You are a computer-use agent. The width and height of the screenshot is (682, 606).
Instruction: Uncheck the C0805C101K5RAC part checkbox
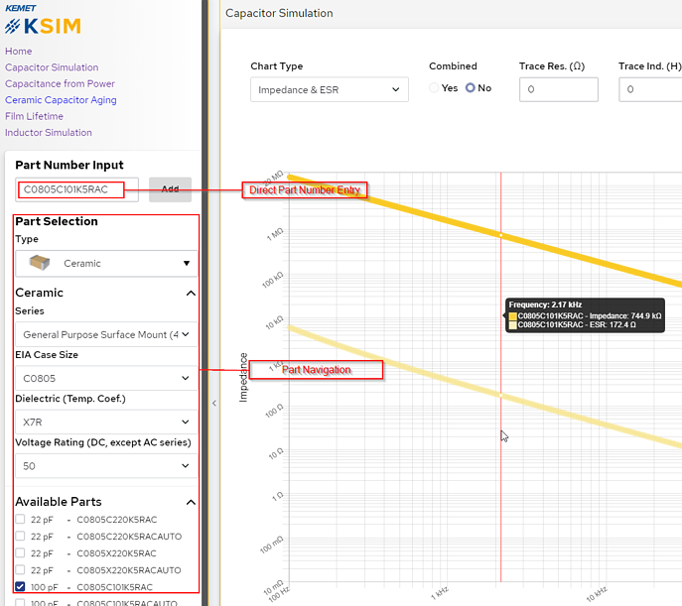pos(20,587)
